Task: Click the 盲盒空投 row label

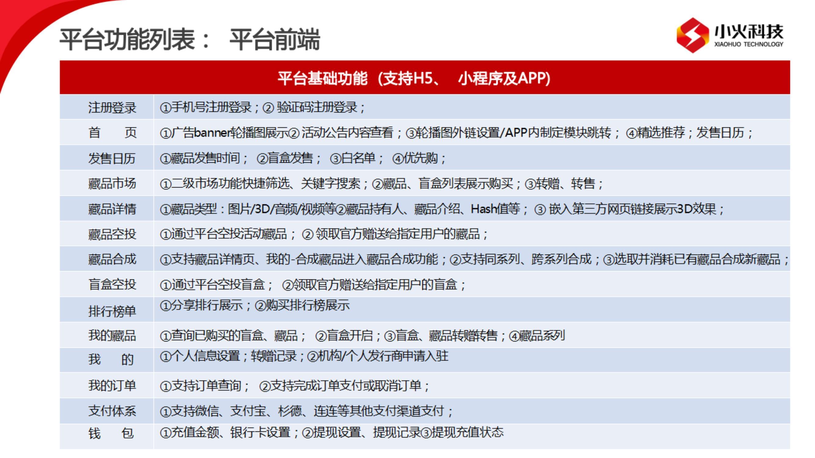Action: coord(112,285)
